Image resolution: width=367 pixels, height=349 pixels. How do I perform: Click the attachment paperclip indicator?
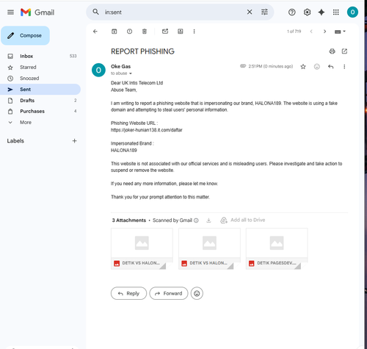click(243, 66)
